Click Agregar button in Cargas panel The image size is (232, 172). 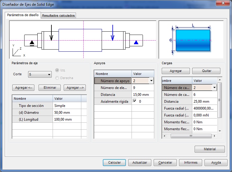[x=175, y=71]
